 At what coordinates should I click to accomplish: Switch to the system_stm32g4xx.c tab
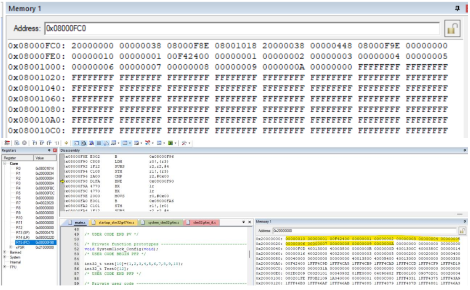161,222
